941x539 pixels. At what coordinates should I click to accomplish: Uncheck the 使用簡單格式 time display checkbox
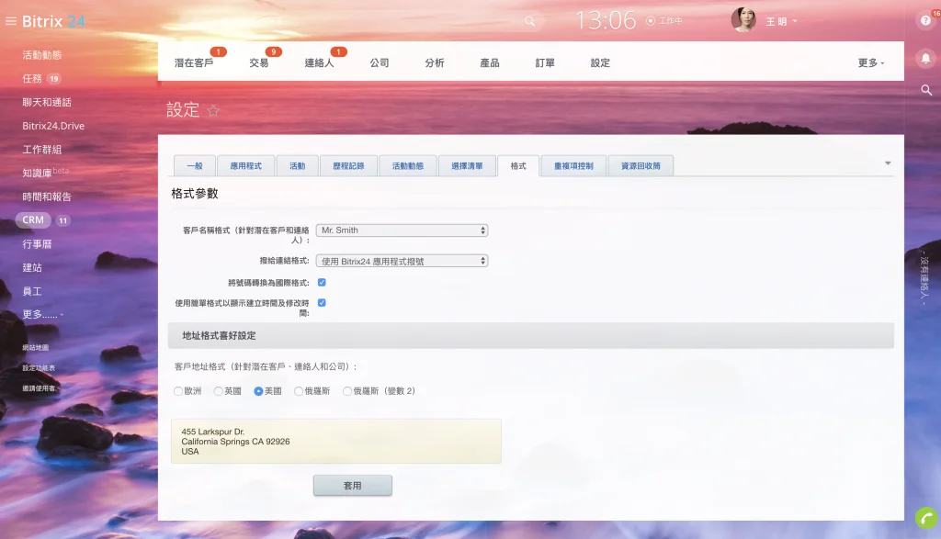(x=322, y=302)
